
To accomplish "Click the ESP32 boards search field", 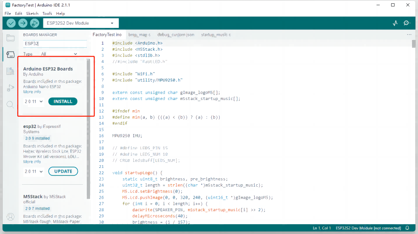I will coord(55,44).
